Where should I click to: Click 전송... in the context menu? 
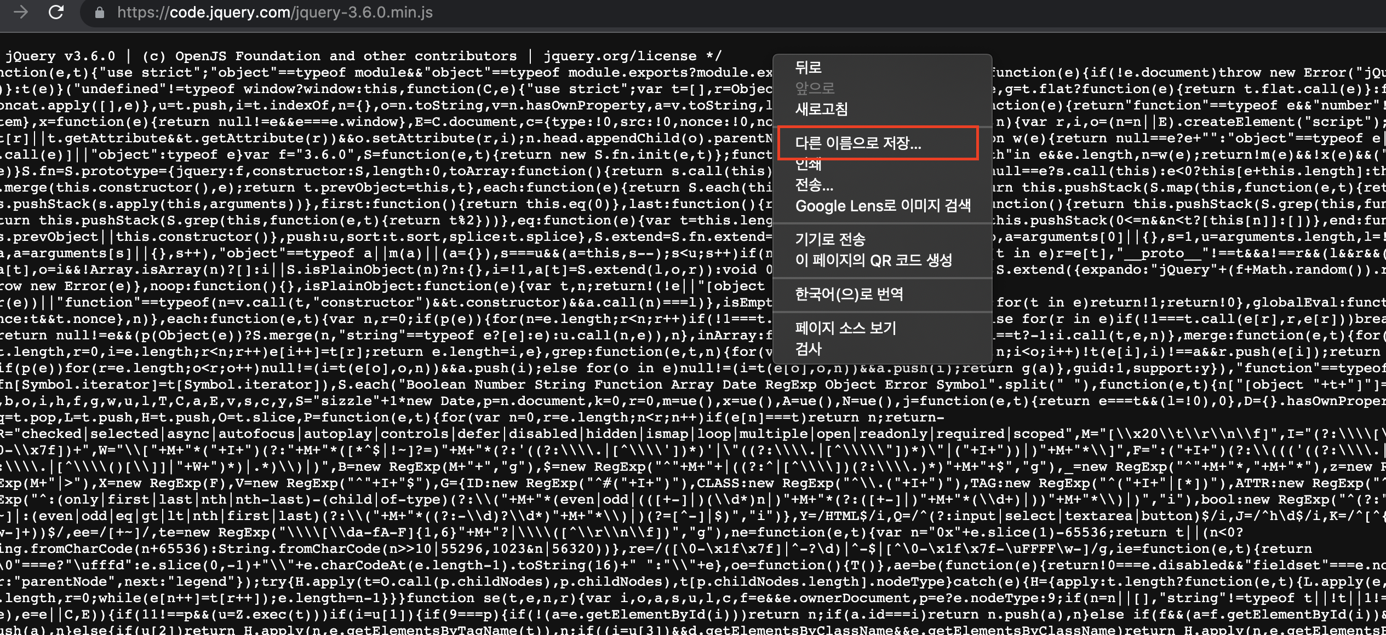click(x=814, y=185)
